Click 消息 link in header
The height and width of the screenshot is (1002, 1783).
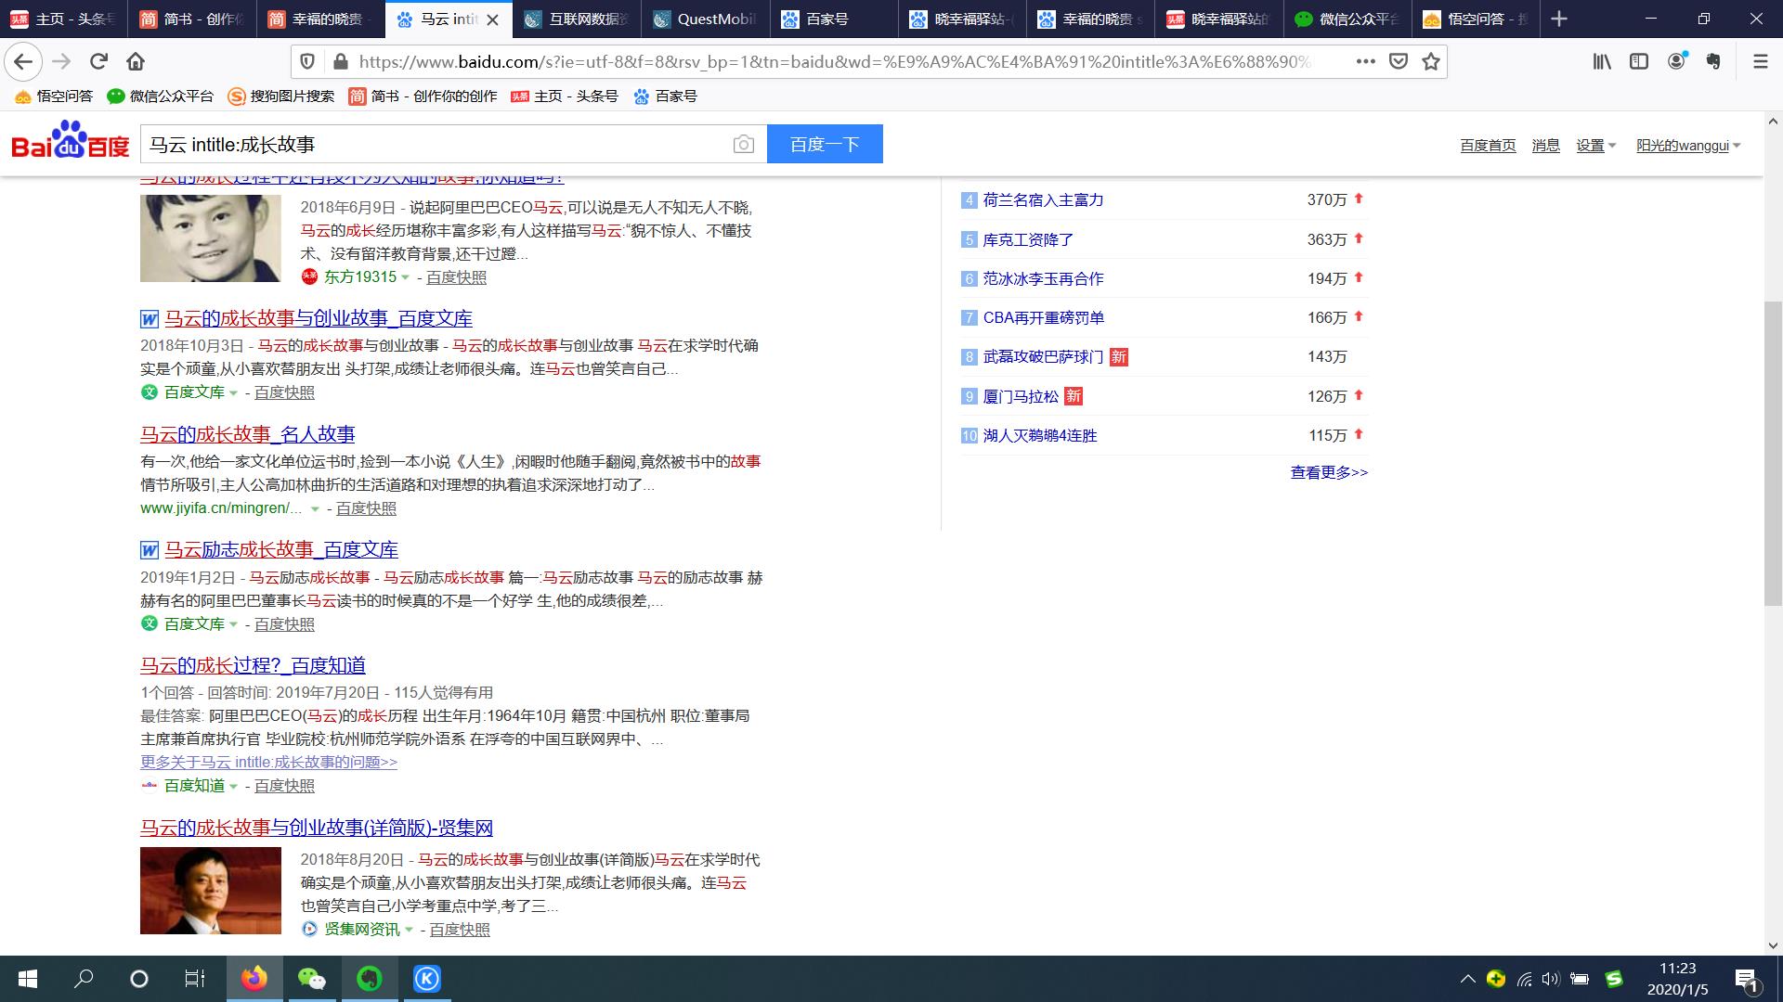1545,146
